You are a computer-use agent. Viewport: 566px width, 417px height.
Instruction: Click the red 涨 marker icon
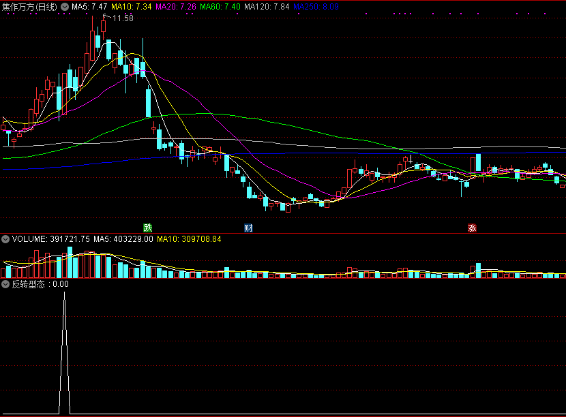pyautogui.click(x=472, y=228)
